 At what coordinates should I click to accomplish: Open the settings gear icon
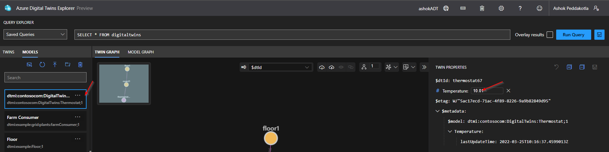pyautogui.click(x=501, y=8)
